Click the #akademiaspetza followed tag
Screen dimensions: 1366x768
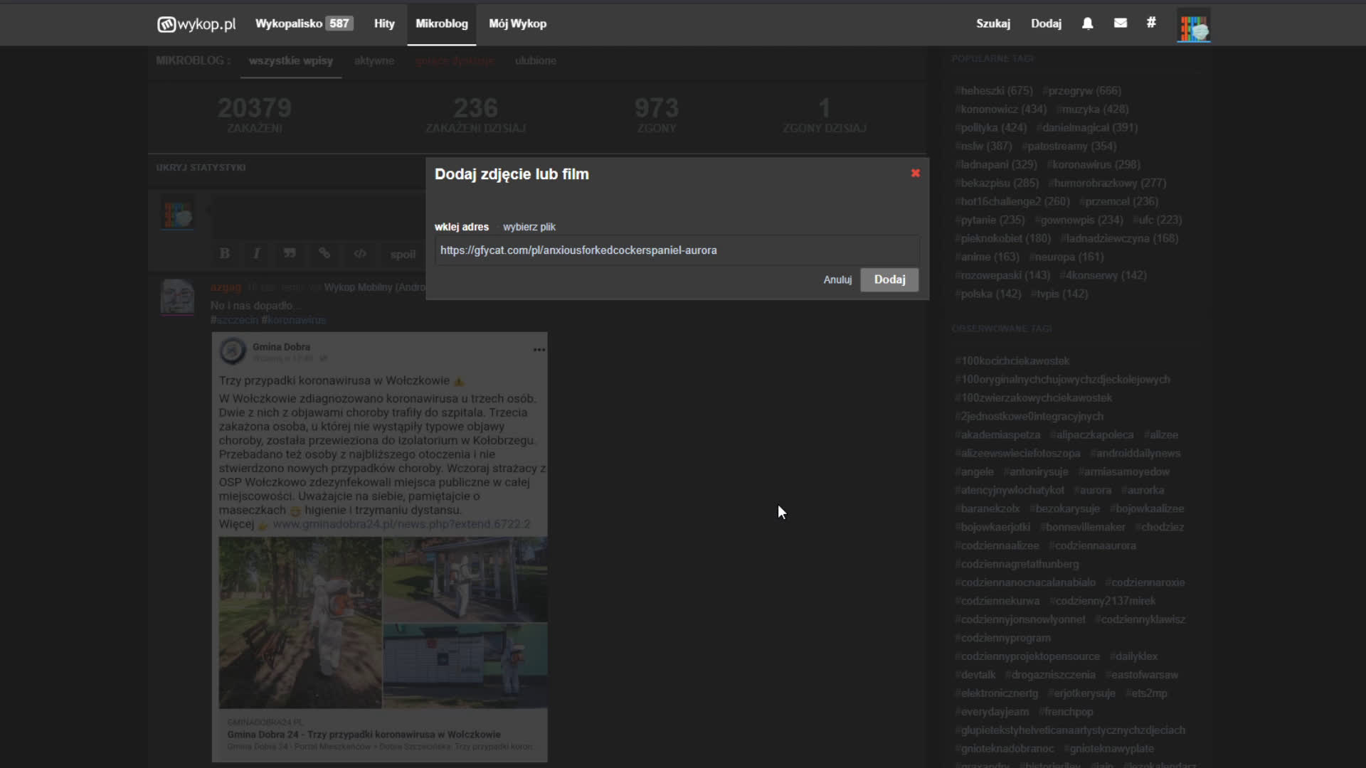tap(997, 435)
